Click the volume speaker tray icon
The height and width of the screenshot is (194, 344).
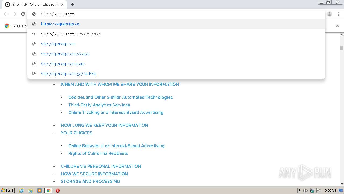coord(306,190)
